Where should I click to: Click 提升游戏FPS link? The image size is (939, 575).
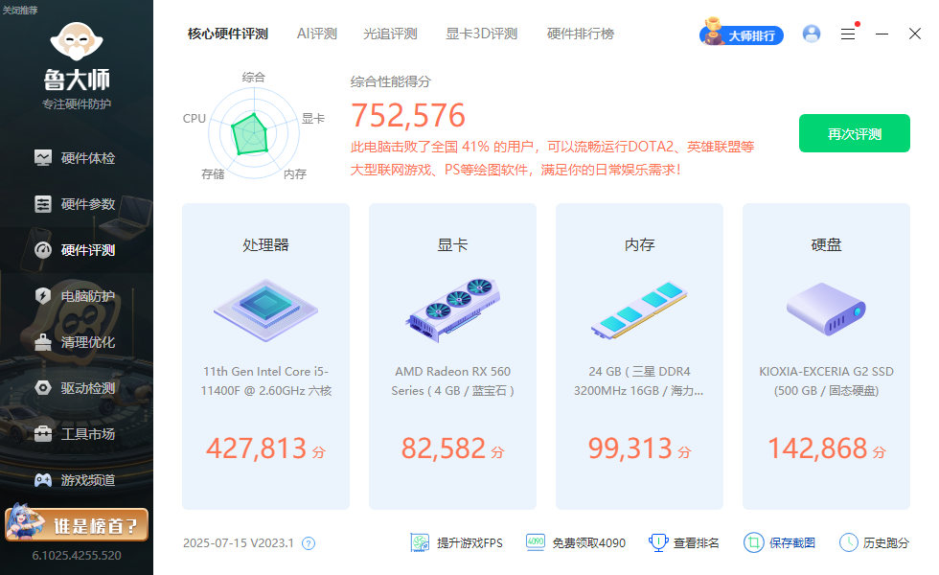456,542
